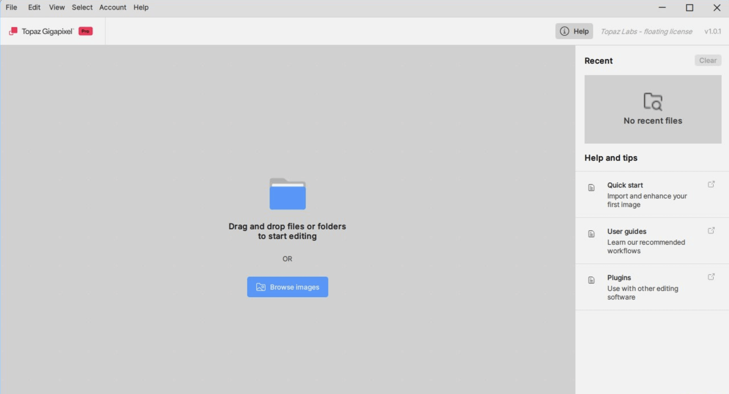The height and width of the screenshot is (394, 729).
Task: Open the Account menu
Action: coord(112,7)
